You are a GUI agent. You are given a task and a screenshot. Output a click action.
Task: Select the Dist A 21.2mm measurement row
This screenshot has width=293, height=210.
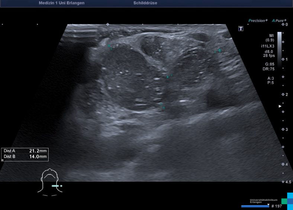pos(25,151)
